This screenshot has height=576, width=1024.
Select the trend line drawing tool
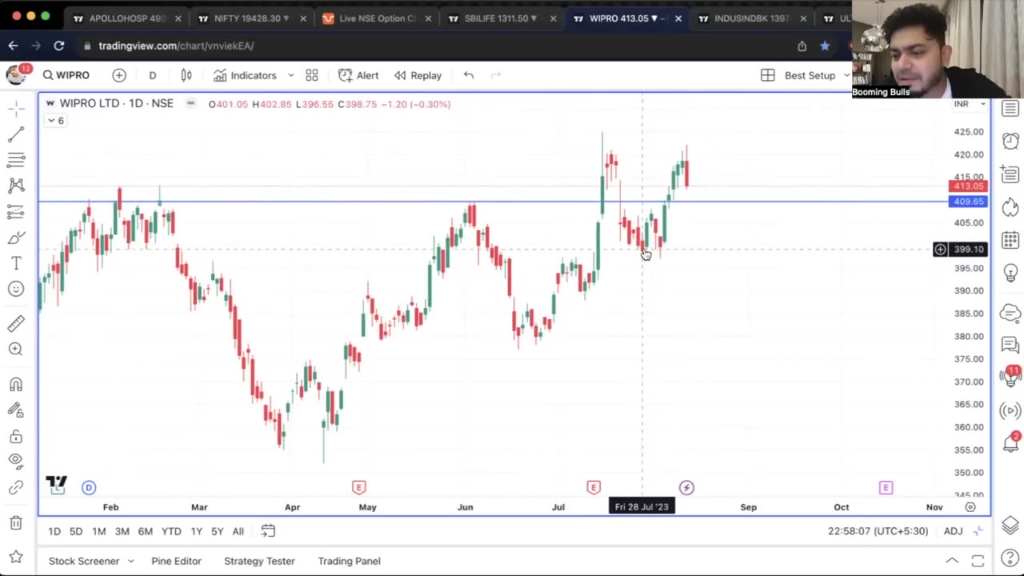[x=16, y=135]
